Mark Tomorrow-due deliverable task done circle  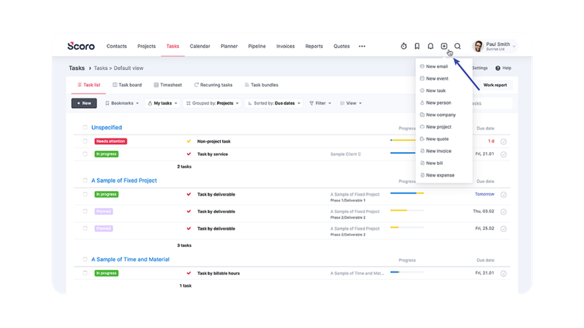pos(504,195)
